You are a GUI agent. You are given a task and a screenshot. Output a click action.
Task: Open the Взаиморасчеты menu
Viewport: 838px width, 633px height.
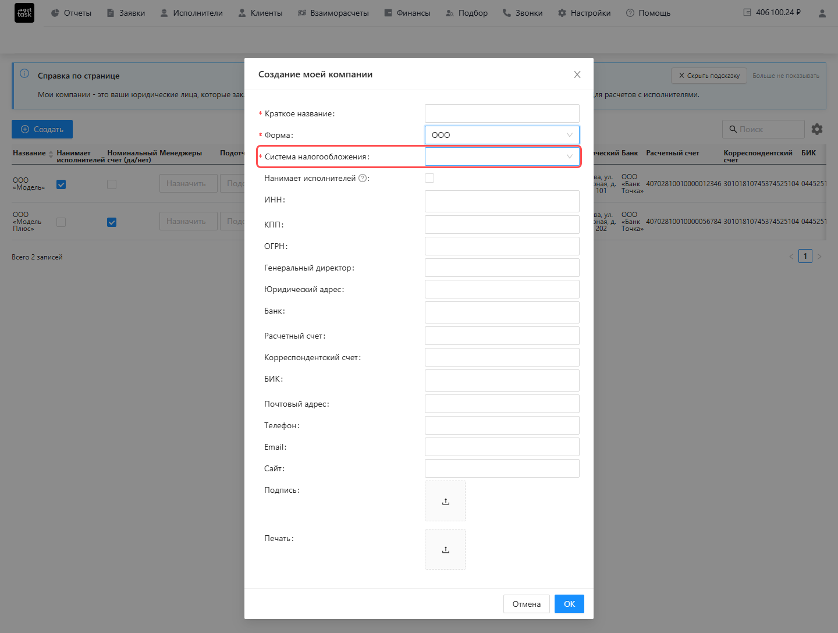333,13
